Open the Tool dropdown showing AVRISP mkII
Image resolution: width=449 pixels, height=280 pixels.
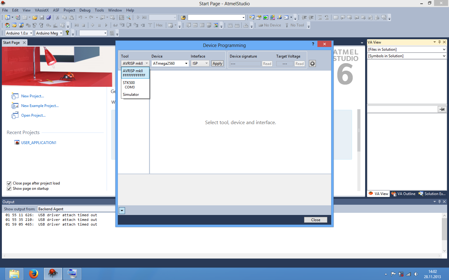click(x=135, y=63)
